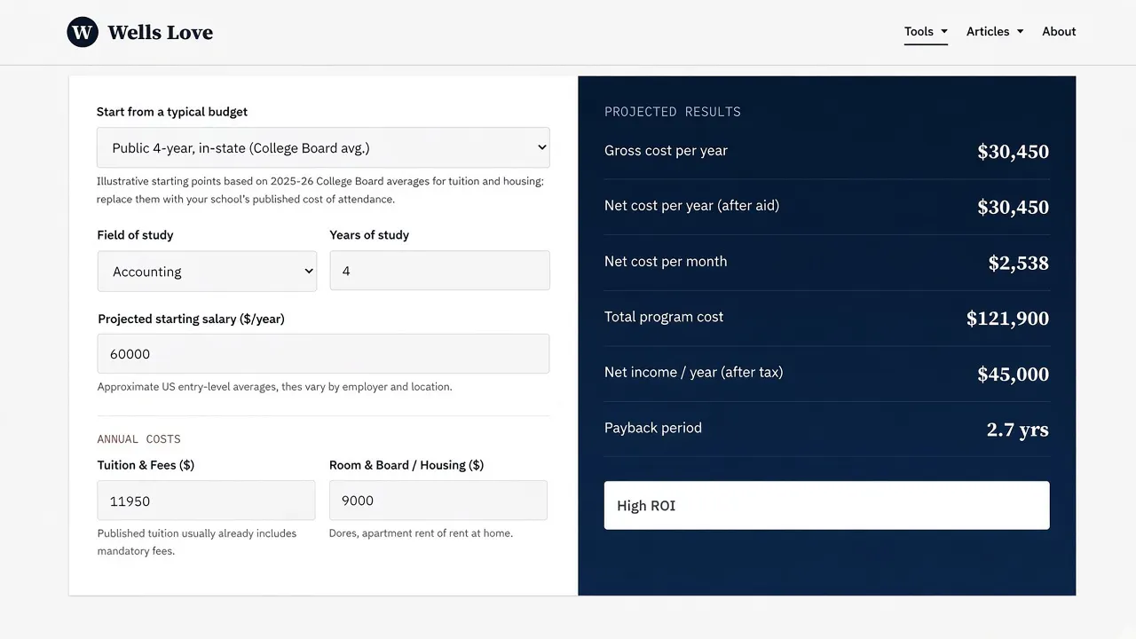1136x639 pixels.
Task: Open the Tools menu
Action: point(926,31)
